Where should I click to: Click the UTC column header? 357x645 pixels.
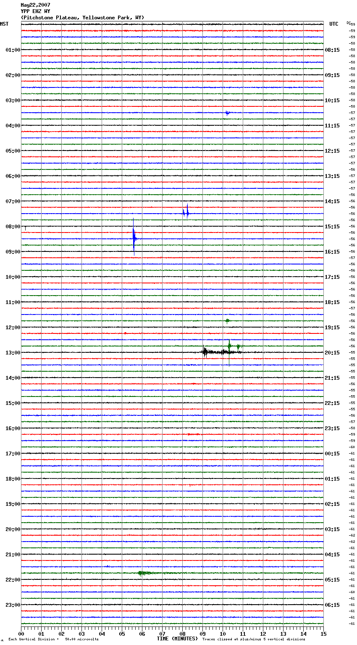point(333,24)
